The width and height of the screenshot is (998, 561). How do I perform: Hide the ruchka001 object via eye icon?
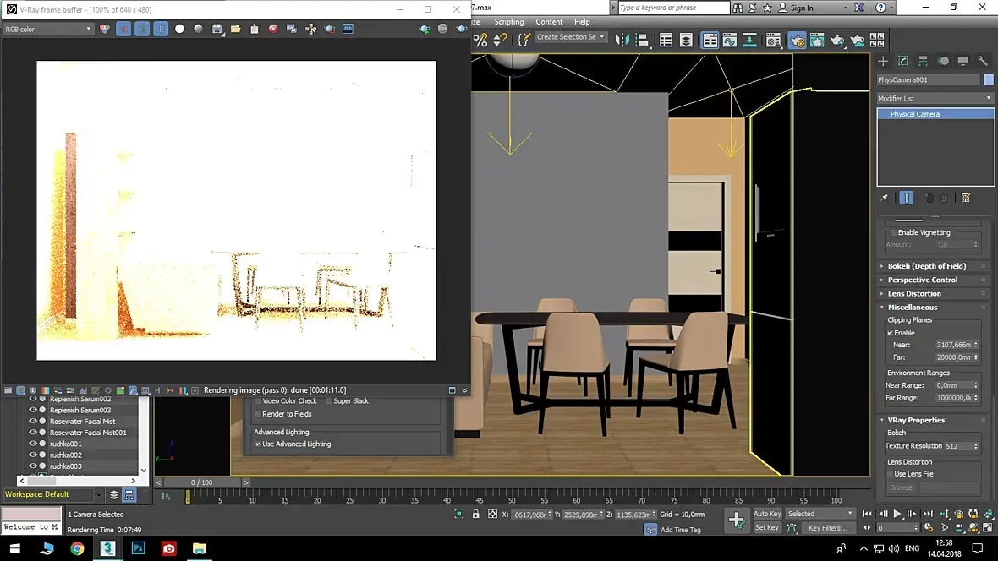[x=33, y=444]
